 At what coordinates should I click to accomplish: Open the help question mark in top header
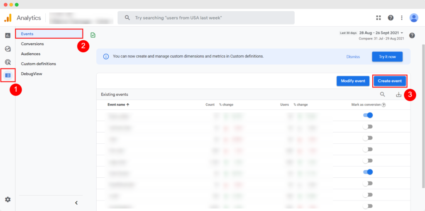coord(391,18)
